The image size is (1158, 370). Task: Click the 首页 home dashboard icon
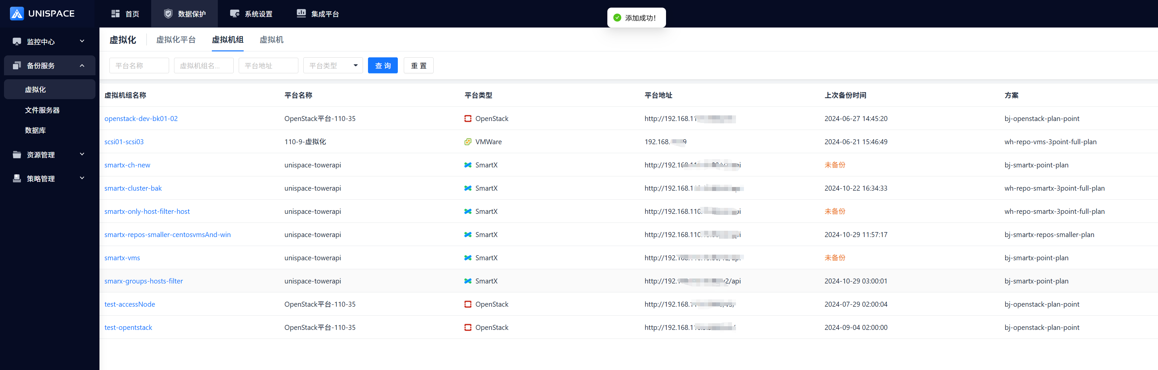pyautogui.click(x=115, y=14)
